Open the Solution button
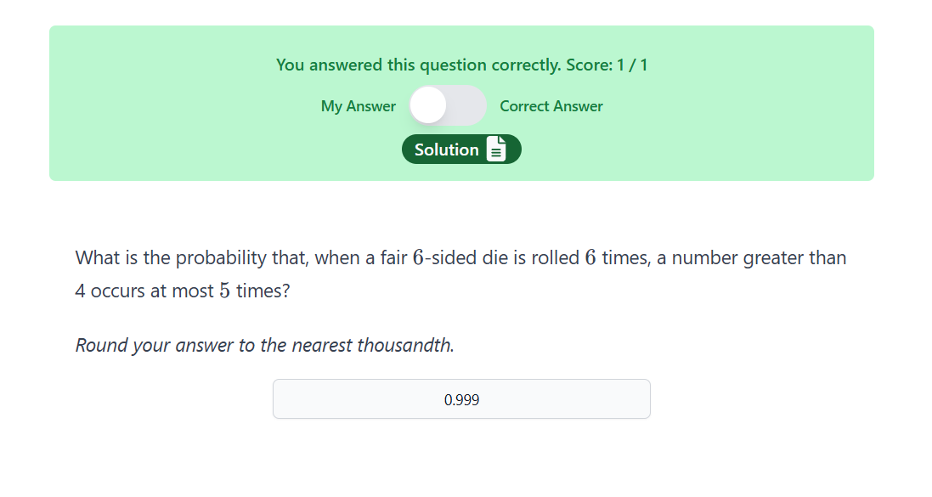 [x=461, y=150]
